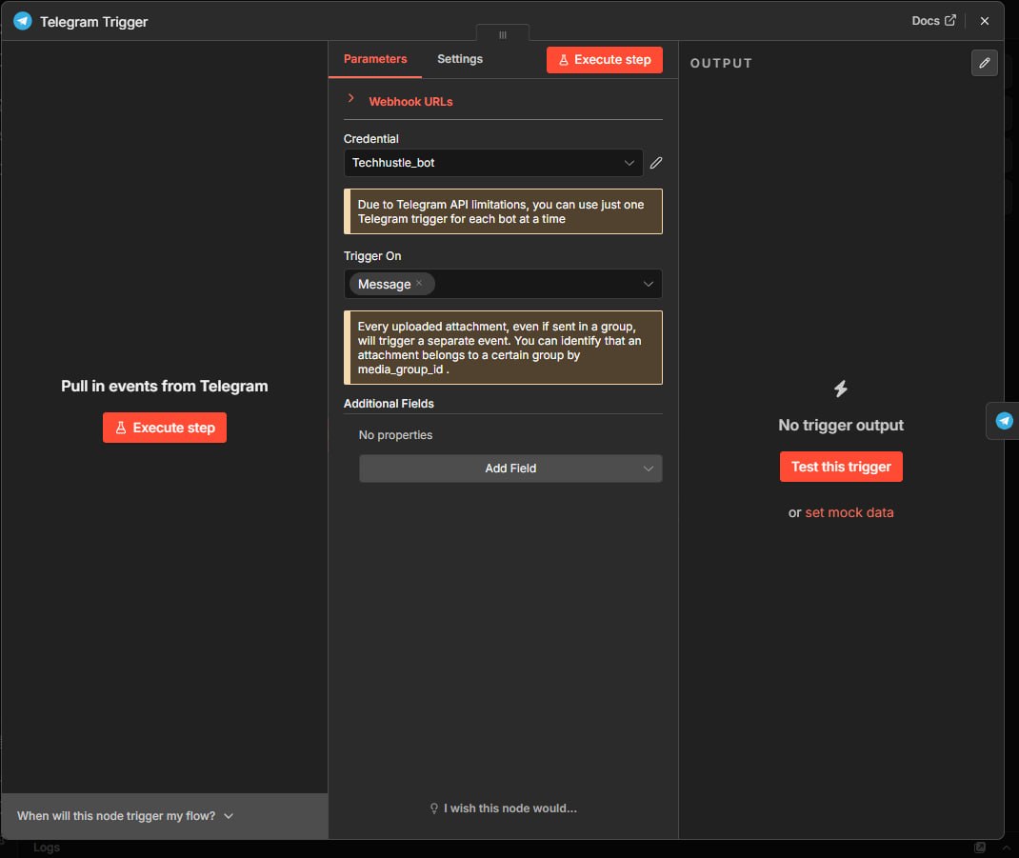Click the OUTPUT panel heading

pyautogui.click(x=721, y=63)
